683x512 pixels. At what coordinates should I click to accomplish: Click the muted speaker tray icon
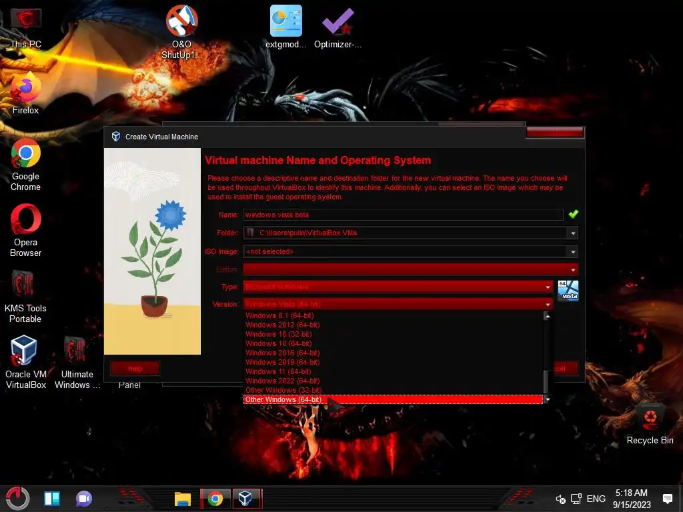click(560, 499)
